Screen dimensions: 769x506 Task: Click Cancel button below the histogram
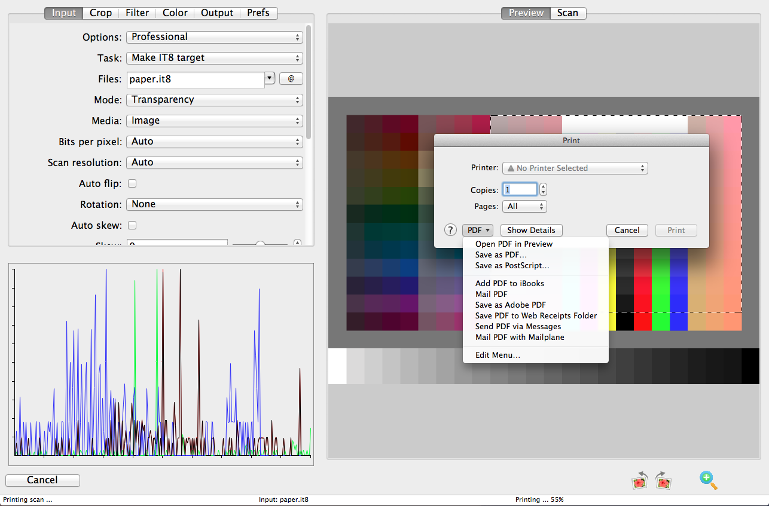tap(42, 480)
